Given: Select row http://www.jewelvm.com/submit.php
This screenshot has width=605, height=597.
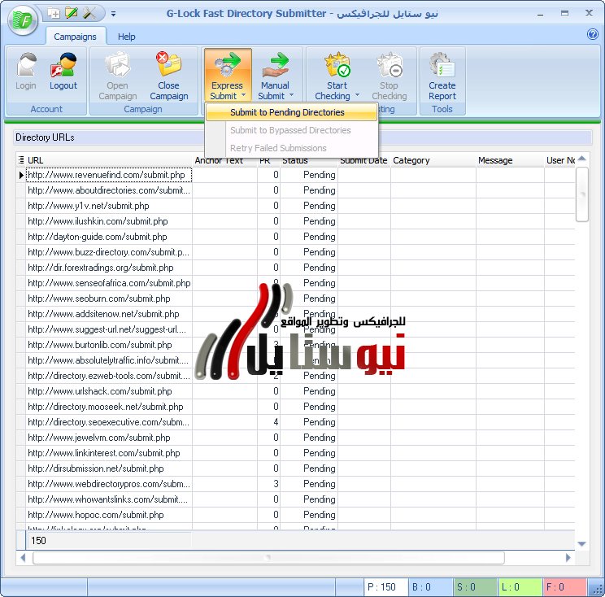Looking at the screenshot, I should [109, 438].
